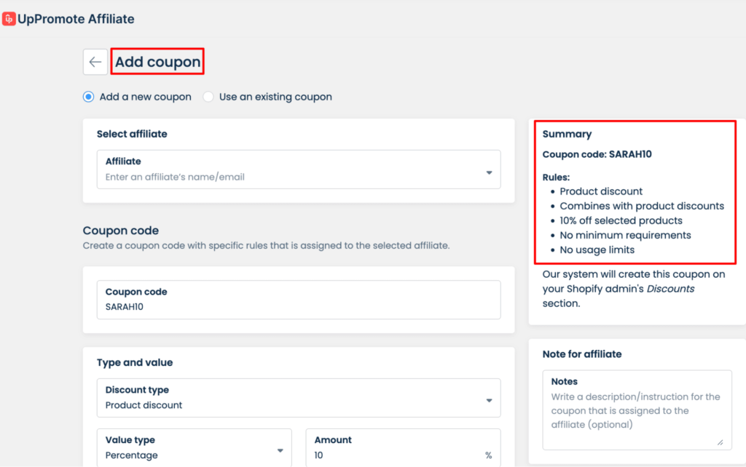This screenshot has height=467, width=746.
Task: Focus the affiliate name/email search field
Action: point(291,177)
